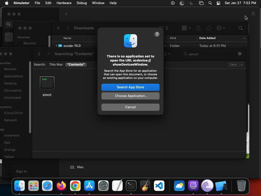Viewport: 261px width, 196px height.
Task: Open Spotlight search in menu bar
Action: pyautogui.click(x=210, y=3)
